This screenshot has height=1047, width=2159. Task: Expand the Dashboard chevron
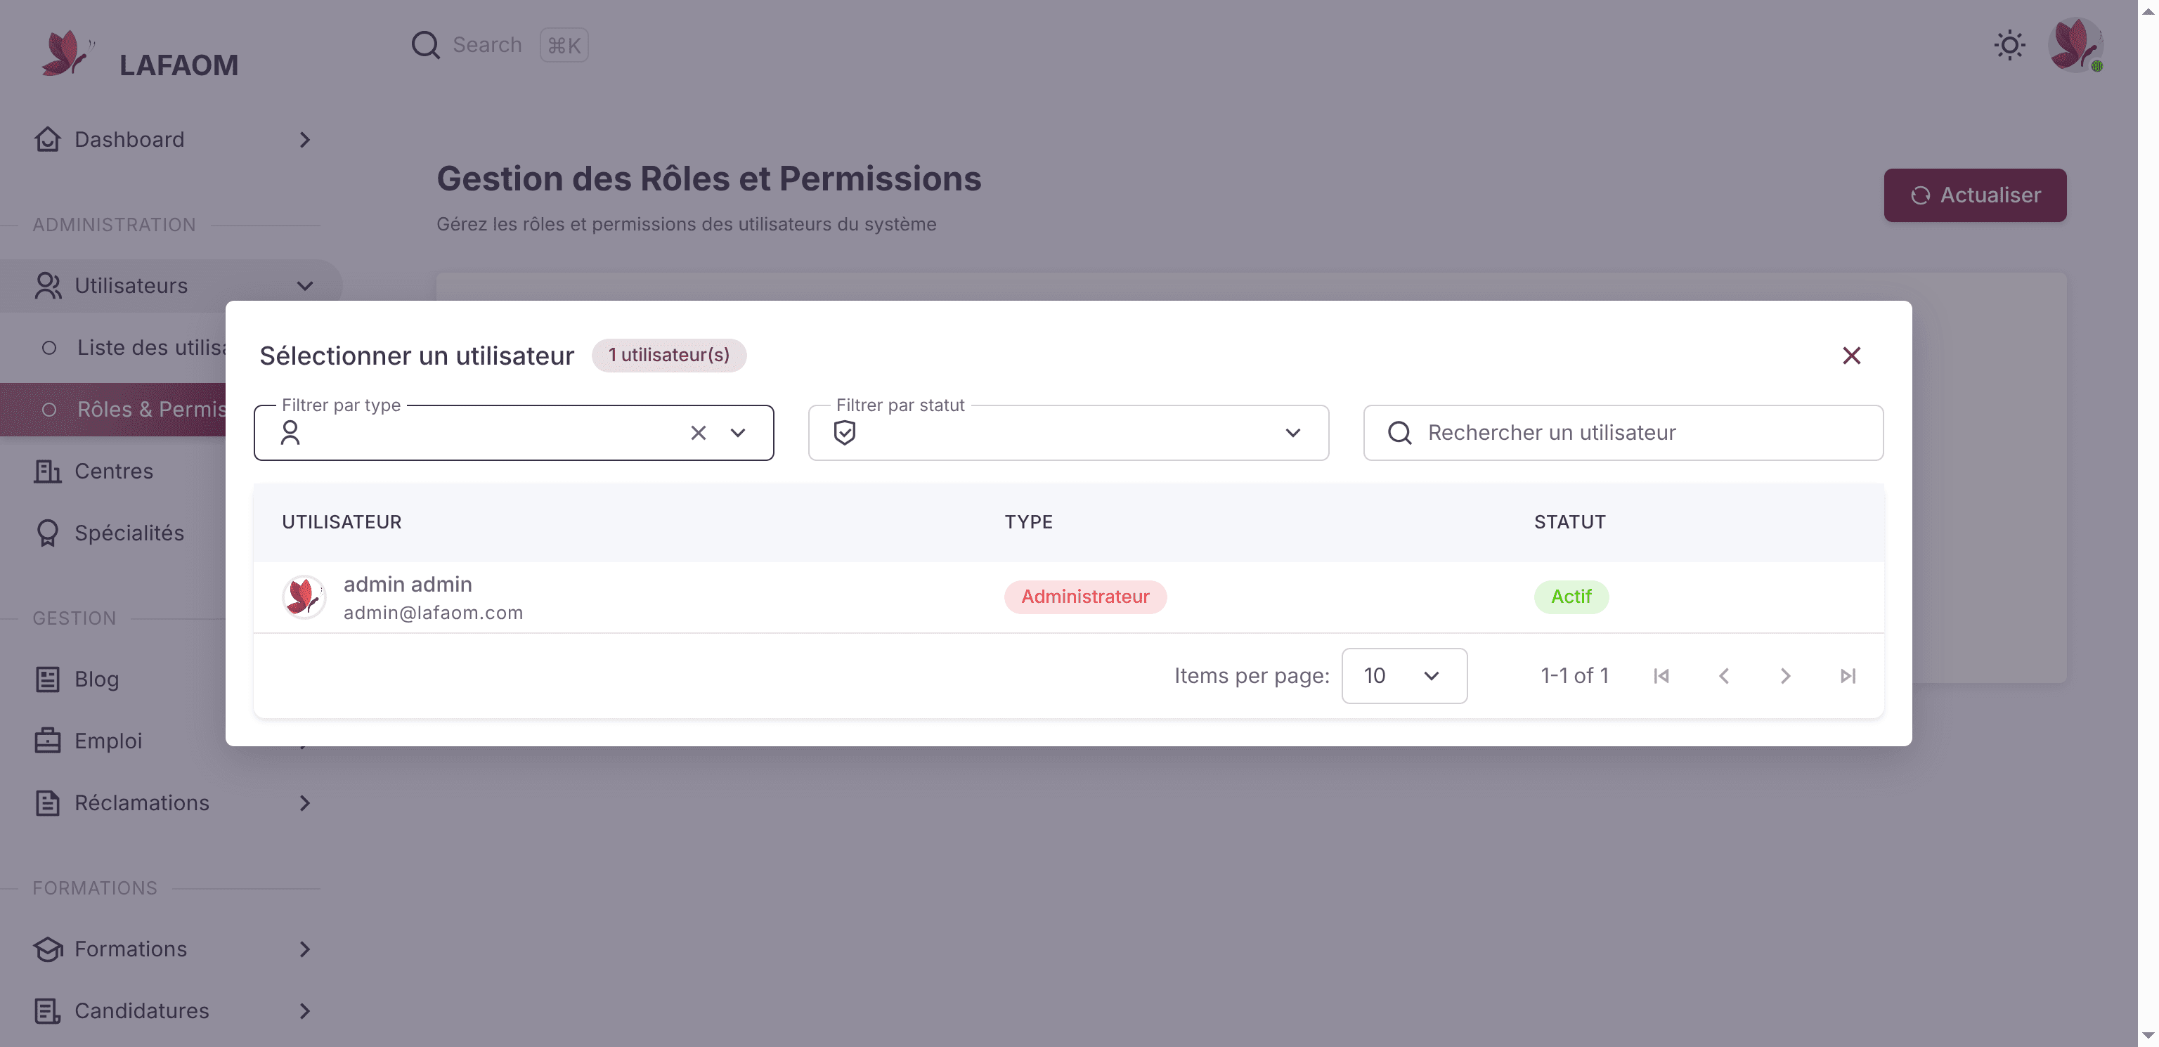pos(305,140)
